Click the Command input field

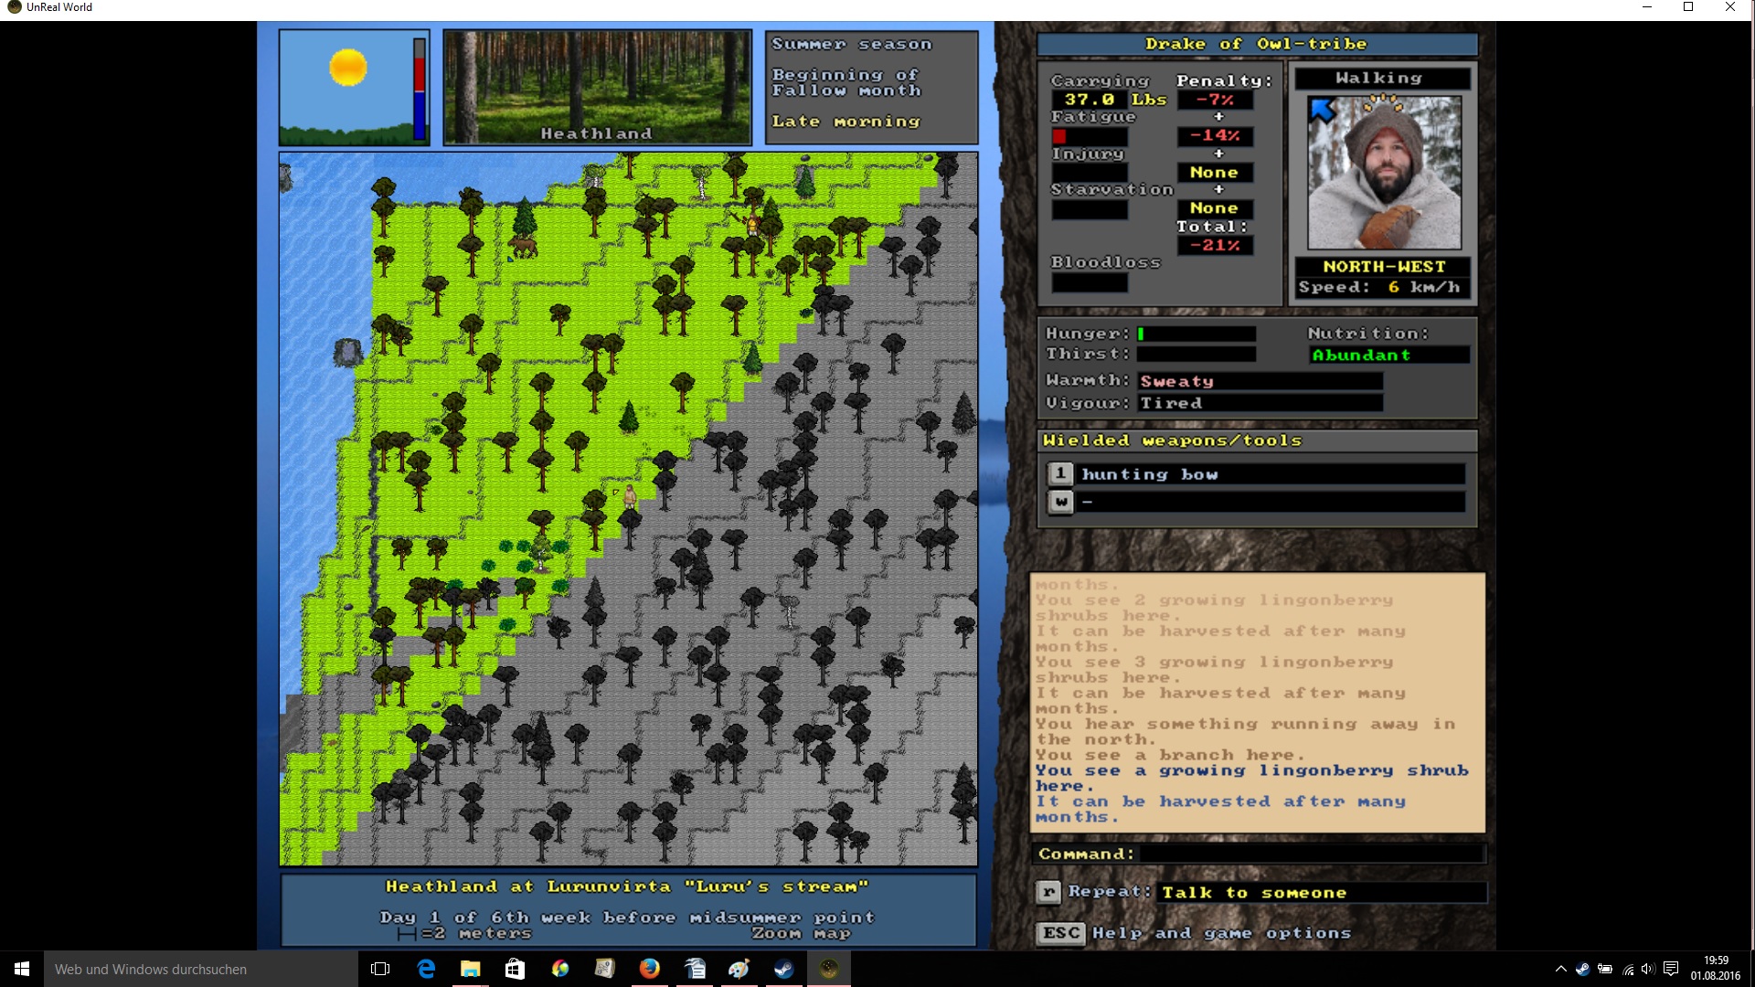pos(1311,854)
